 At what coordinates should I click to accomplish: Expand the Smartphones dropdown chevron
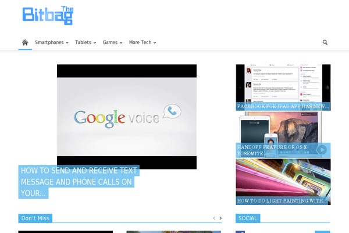coord(67,43)
